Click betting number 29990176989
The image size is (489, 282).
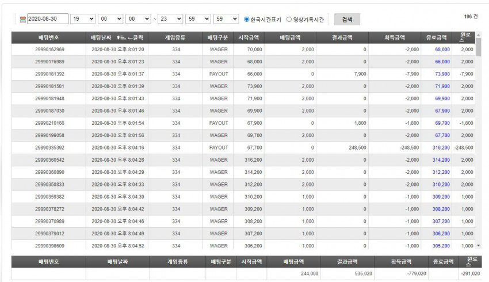tap(49, 62)
